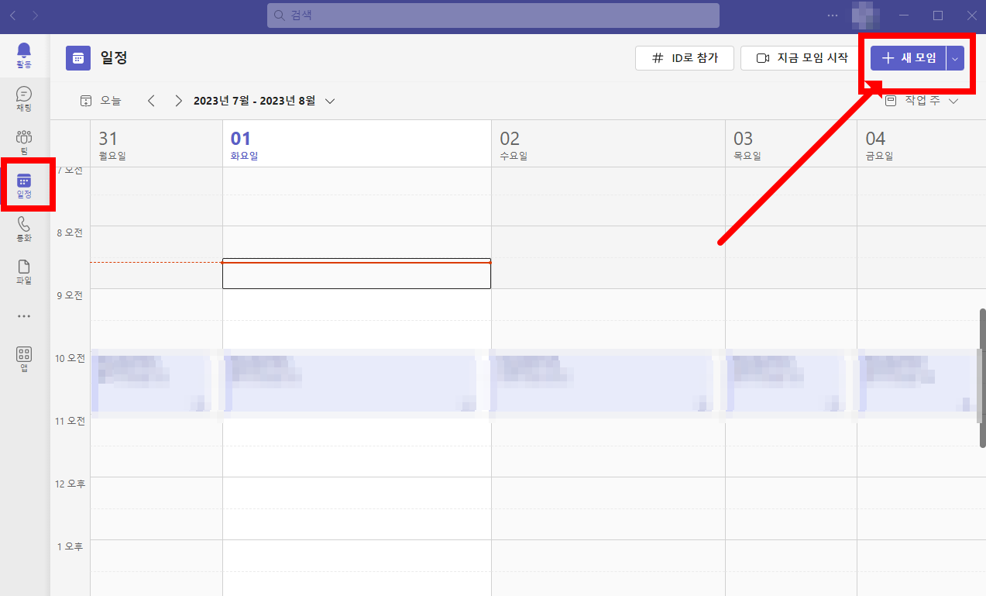Start meeting now with 지금 모임 시작

[802, 58]
